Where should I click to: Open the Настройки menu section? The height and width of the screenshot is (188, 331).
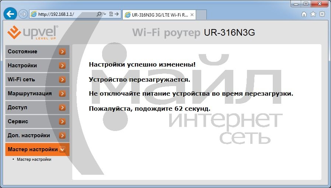31,65
